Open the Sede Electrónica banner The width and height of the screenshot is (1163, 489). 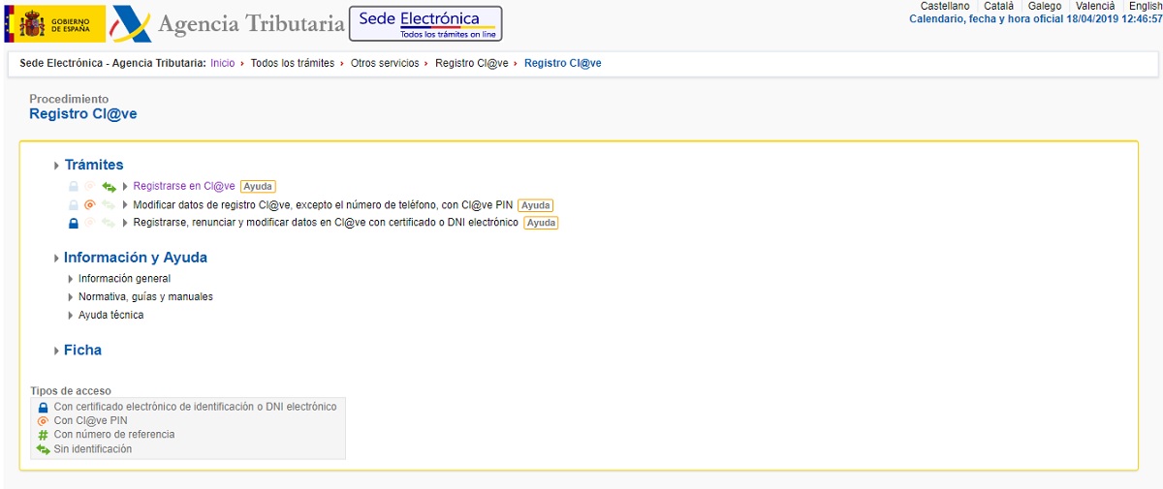(424, 23)
